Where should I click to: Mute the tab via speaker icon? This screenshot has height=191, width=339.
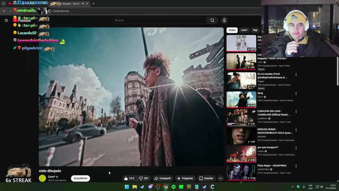tap(83, 4)
